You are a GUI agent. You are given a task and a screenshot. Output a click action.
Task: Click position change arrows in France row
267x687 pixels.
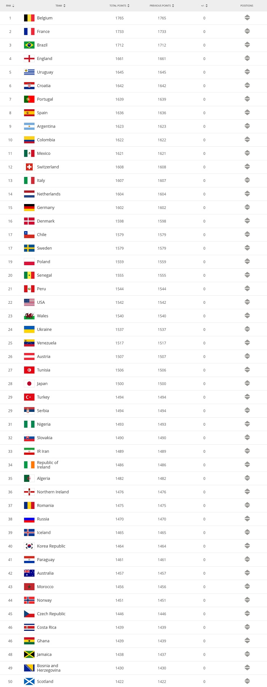[247, 31]
